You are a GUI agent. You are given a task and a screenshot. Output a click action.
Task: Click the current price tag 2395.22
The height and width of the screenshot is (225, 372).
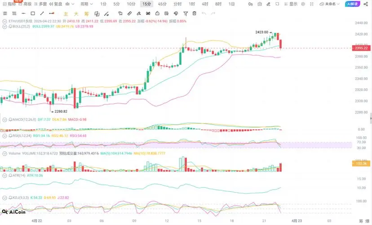tap(361, 48)
